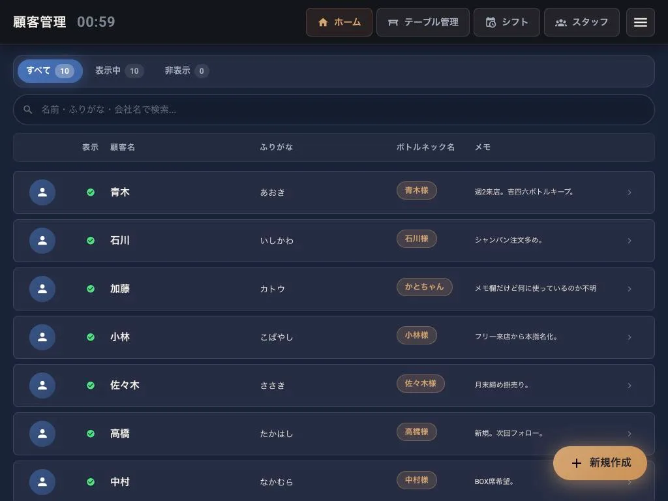
Task: Toggle the green display check for 佐々木
Action: [90, 385]
